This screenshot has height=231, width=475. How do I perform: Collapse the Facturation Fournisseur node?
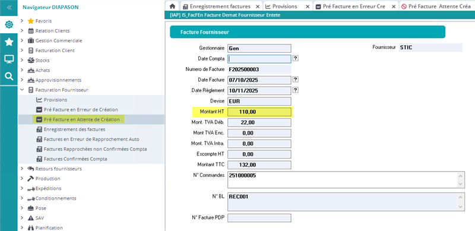click(x=22, y=90)
